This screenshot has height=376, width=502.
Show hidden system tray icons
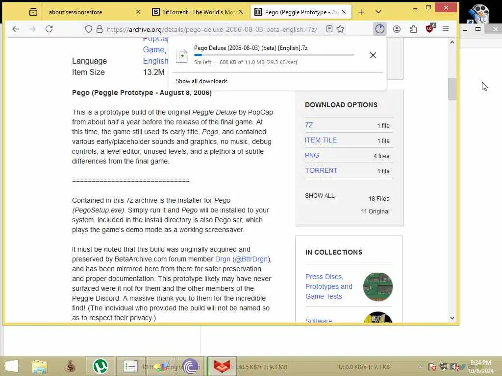coord(420,367)
